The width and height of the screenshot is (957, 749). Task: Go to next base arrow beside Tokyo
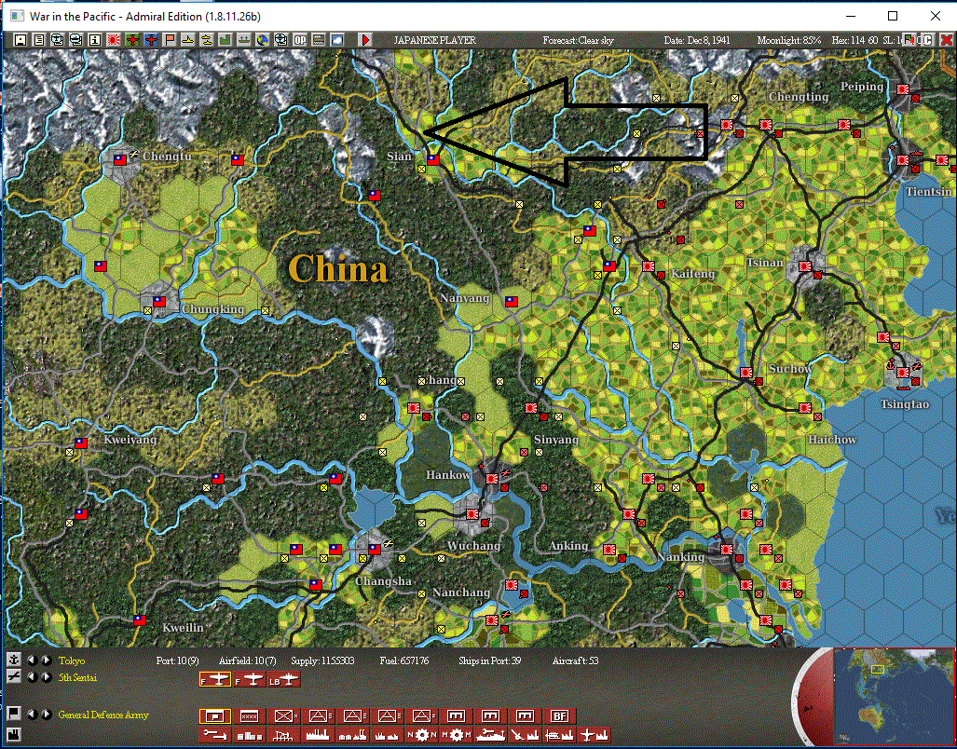(x=47, y=660)
